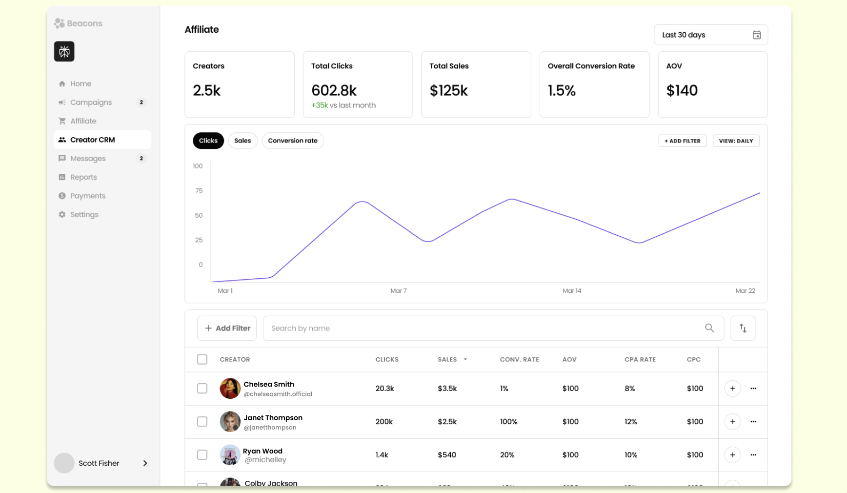Open the View: Daily dropdown
Viewport: 847px width, 493px height.
pos(735,141)
